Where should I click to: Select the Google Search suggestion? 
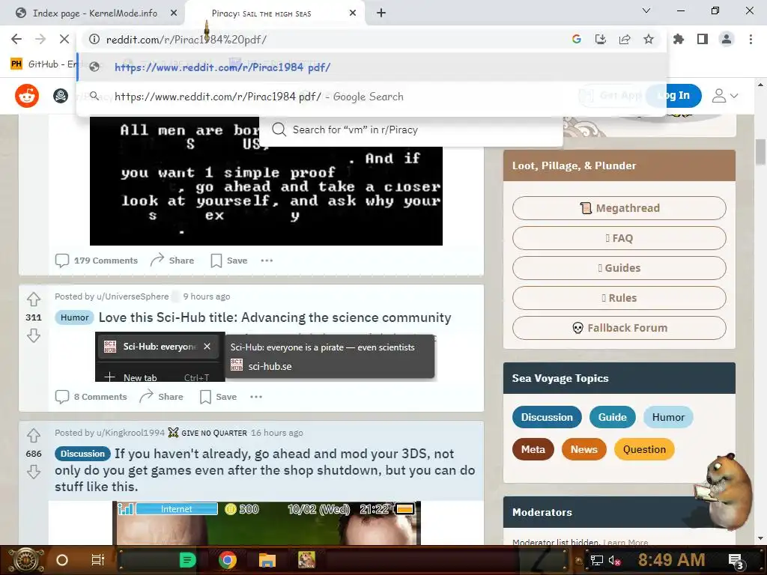coord(372,97)
